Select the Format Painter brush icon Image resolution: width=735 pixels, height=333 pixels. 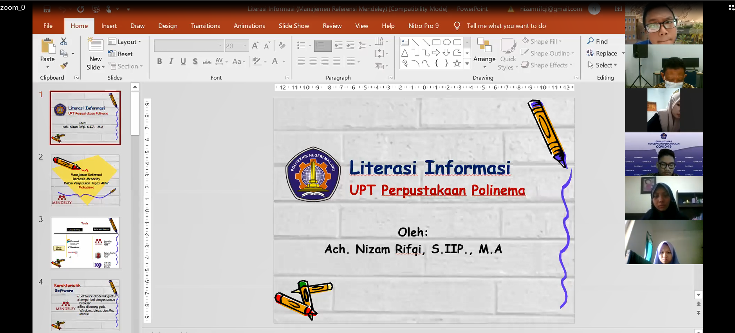tap(64, 65)
